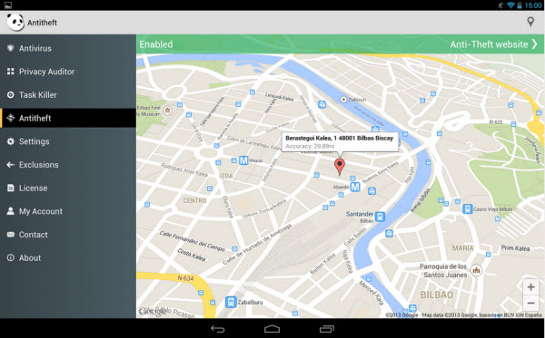
Task: Zoom in on the map
Action: pyautogui.click(x=530, y=287)
